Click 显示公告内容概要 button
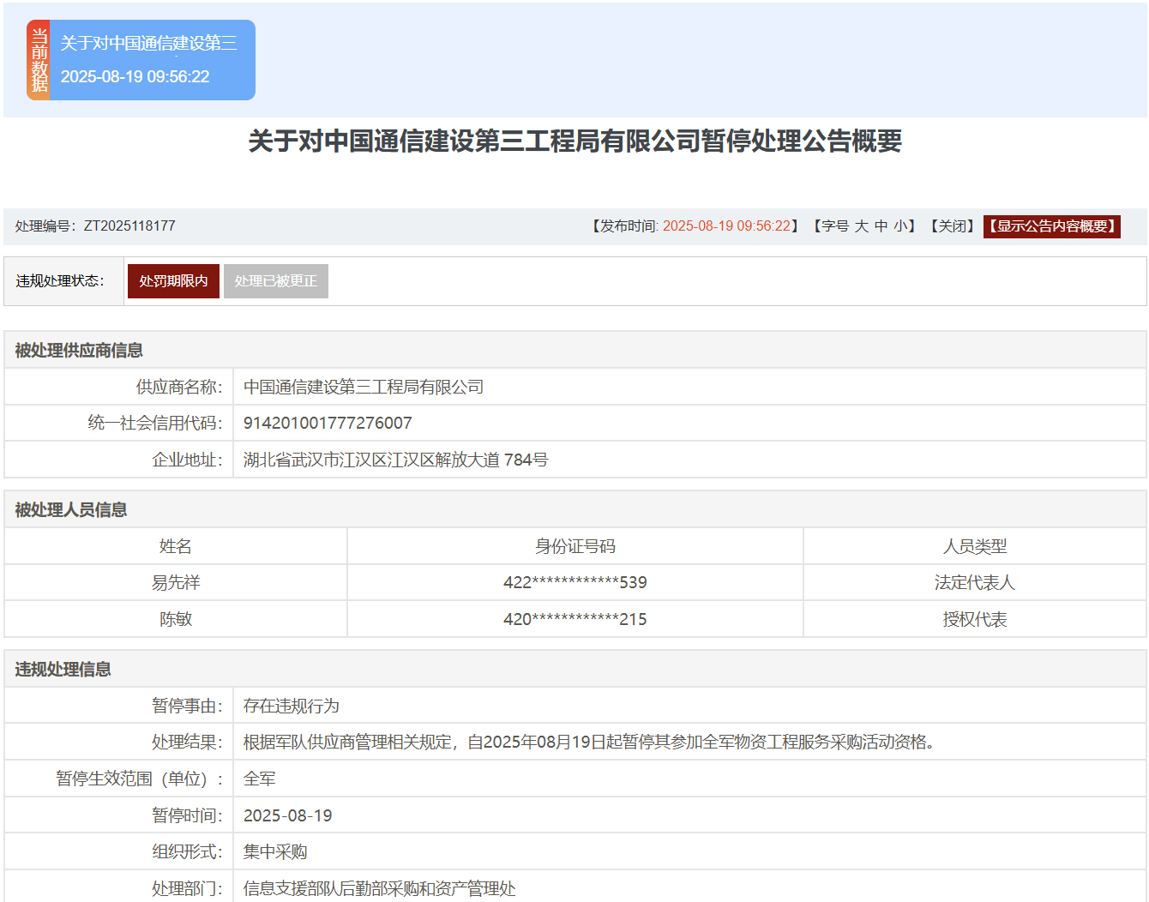The height and width of the screenshot is (902, 1149). [x=1052, y=226]
